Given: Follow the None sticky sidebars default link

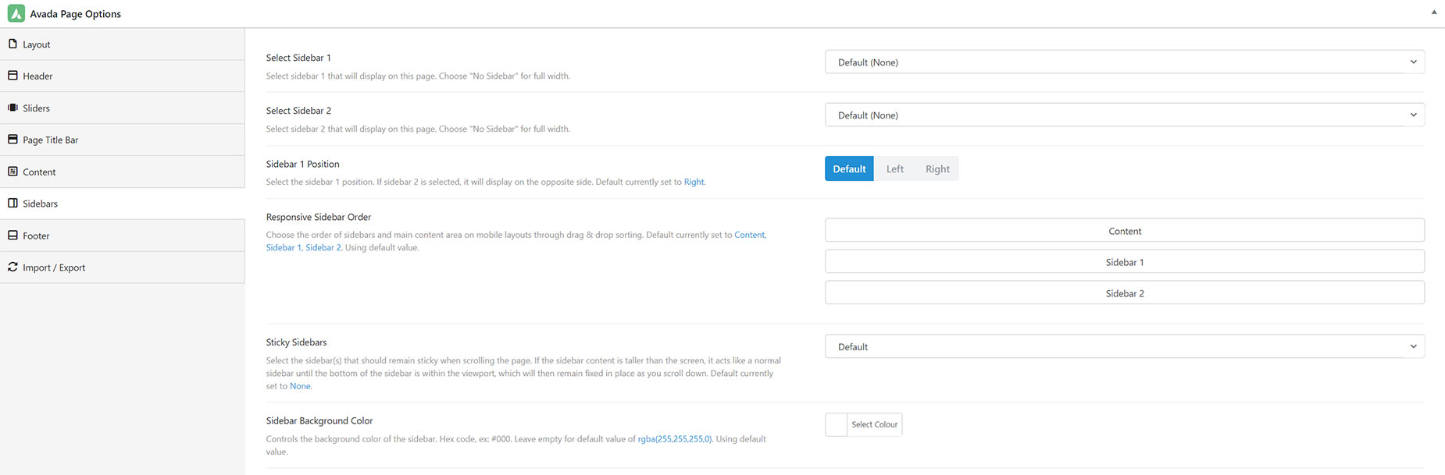Looking at the screenshot, I should (x=300, y=386).
